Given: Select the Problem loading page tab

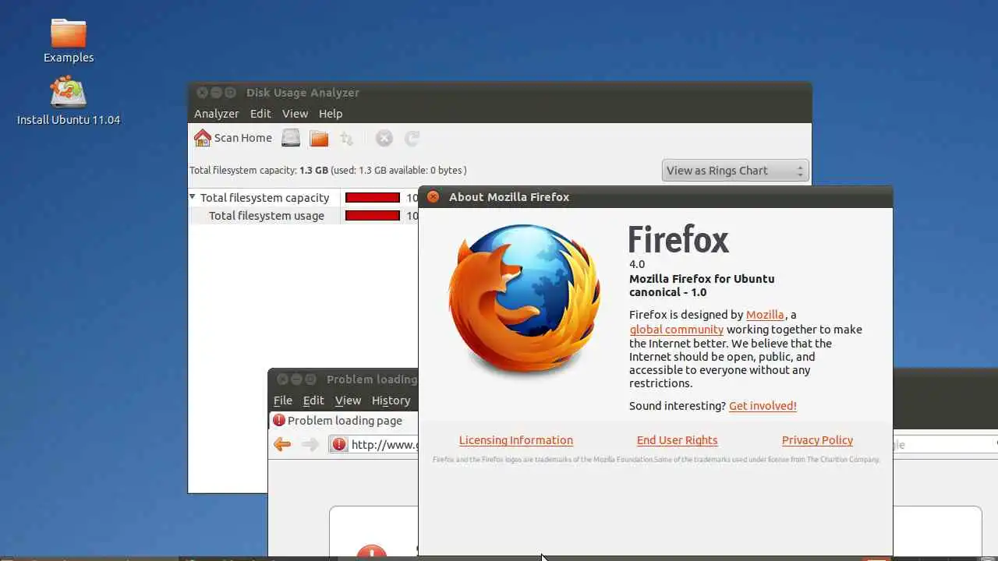Looking at the screenshot, I should tap(344, 421).
